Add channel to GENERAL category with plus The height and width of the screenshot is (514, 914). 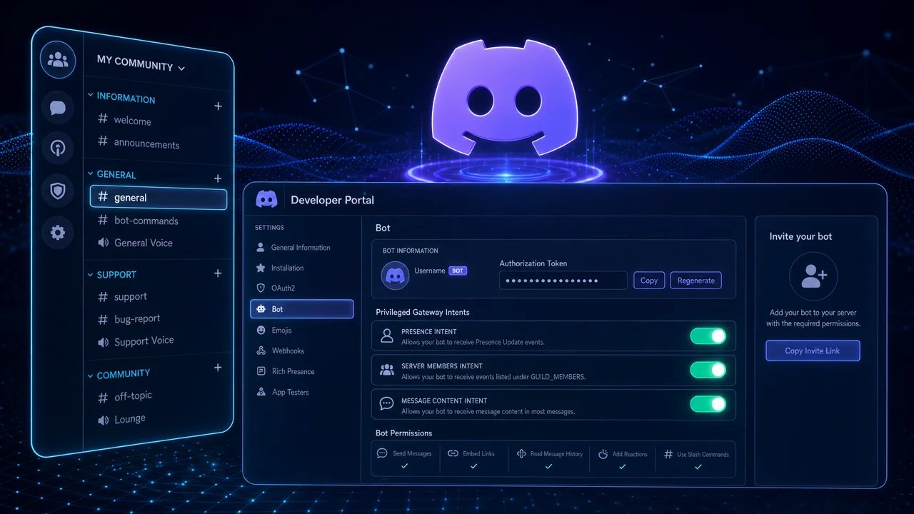(218, 178)
